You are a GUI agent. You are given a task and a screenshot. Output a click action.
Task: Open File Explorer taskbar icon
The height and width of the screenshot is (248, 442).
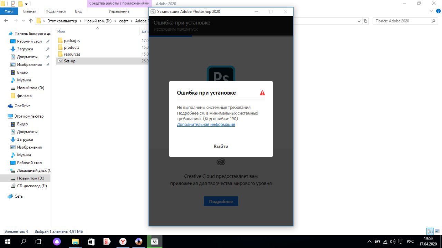75,241
